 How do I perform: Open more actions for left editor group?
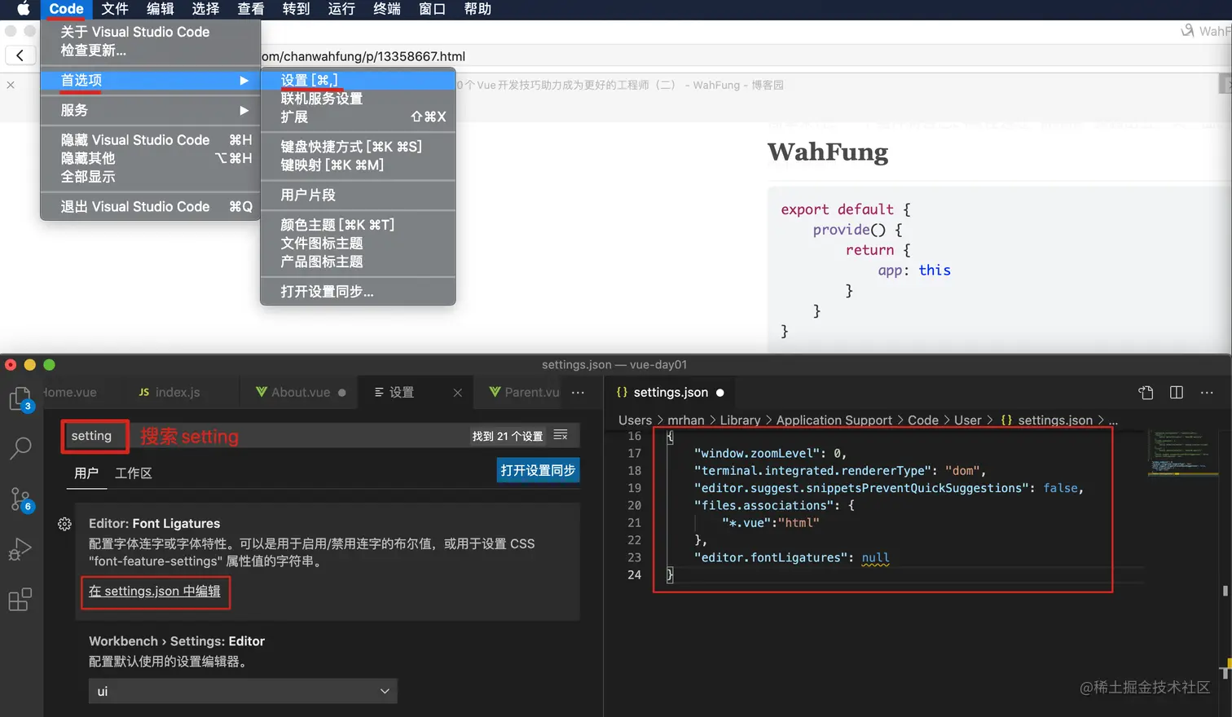(578, 392)
